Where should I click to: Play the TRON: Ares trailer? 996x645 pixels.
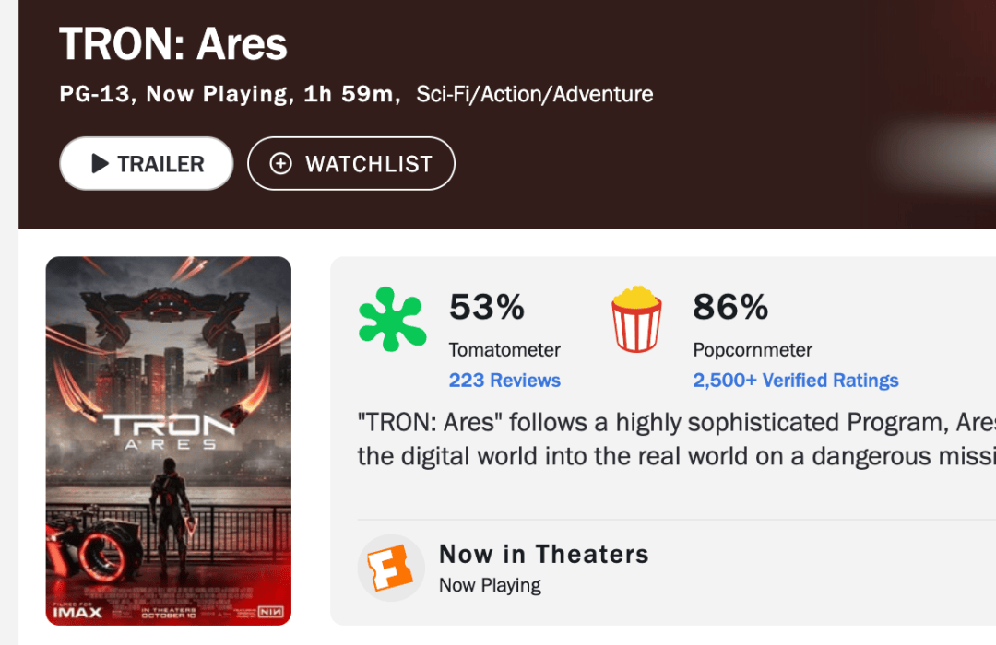(x=147, y=164)
